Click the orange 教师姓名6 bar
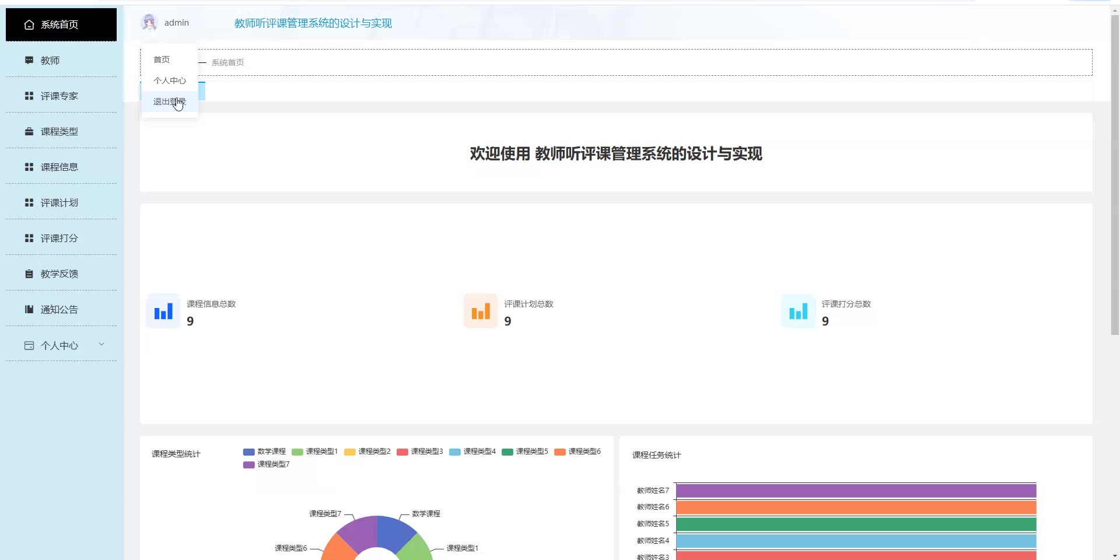This screenshot has height=560, width=1120. tap(856, 508)
